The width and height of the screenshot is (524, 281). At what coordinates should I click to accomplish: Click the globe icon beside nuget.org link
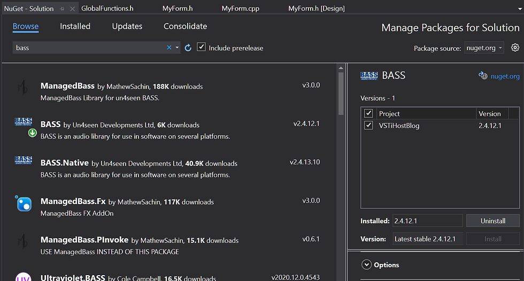[483, 76]
